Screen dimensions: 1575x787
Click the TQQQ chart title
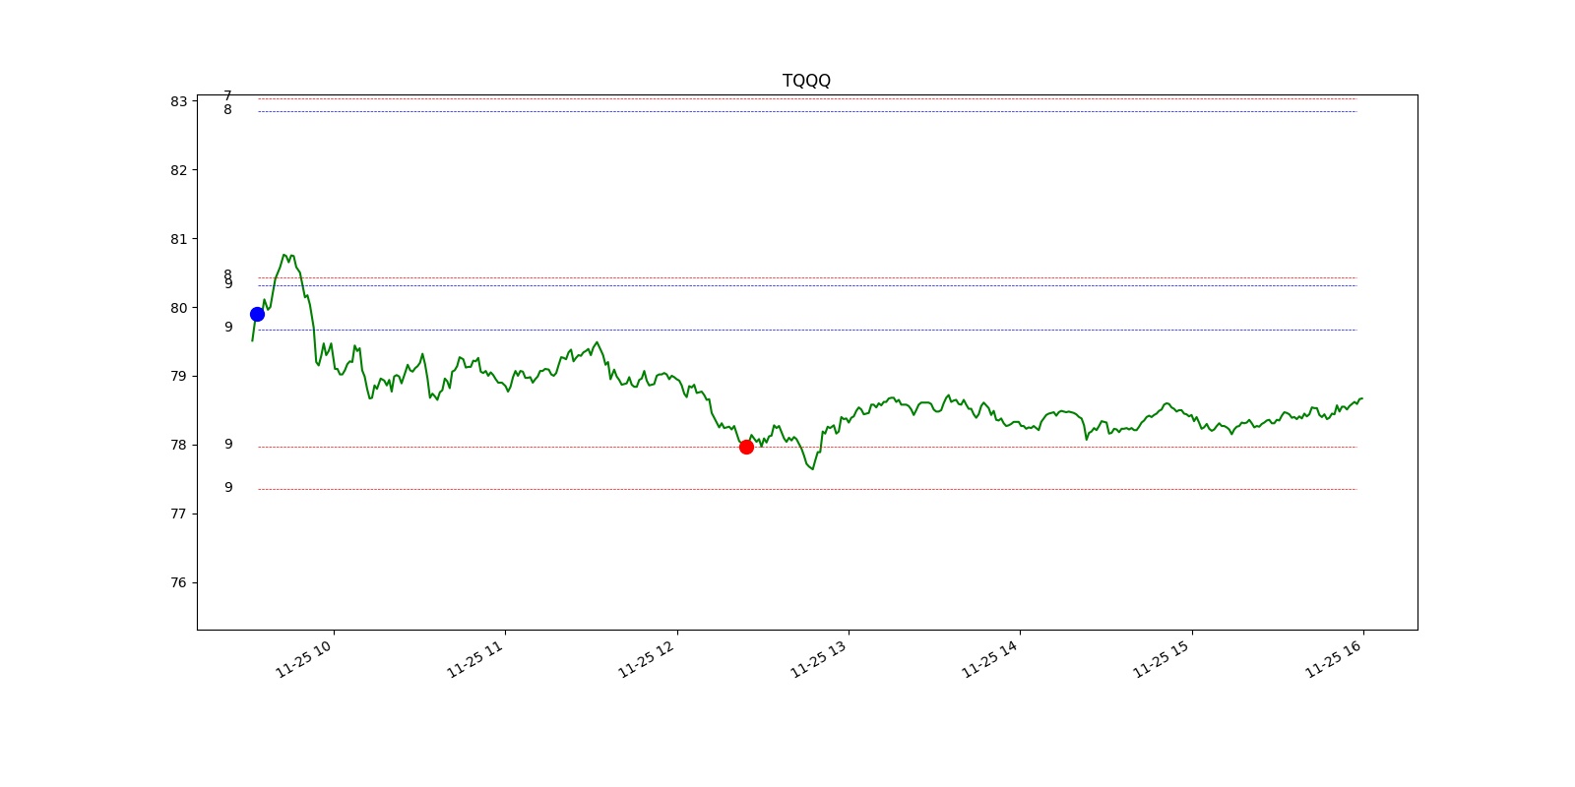click(806, 81)
